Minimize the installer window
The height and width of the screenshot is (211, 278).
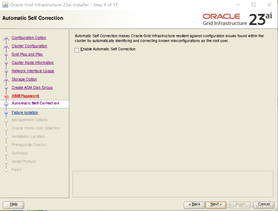pyautogui.click(x=238, y=5)
